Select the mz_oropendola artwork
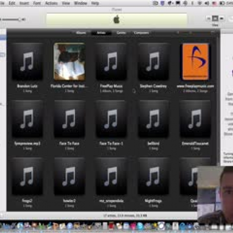 (x=111, y=176)
